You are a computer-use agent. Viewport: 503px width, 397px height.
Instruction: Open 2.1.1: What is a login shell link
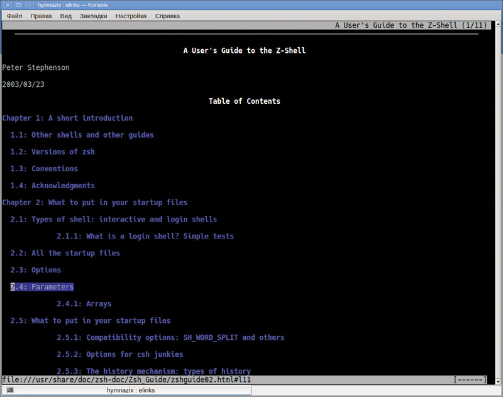[145, 236]
